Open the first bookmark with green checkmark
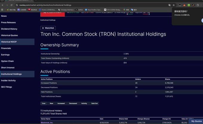The height and width of the screenshot is (124, 203). tap(11, 10)
